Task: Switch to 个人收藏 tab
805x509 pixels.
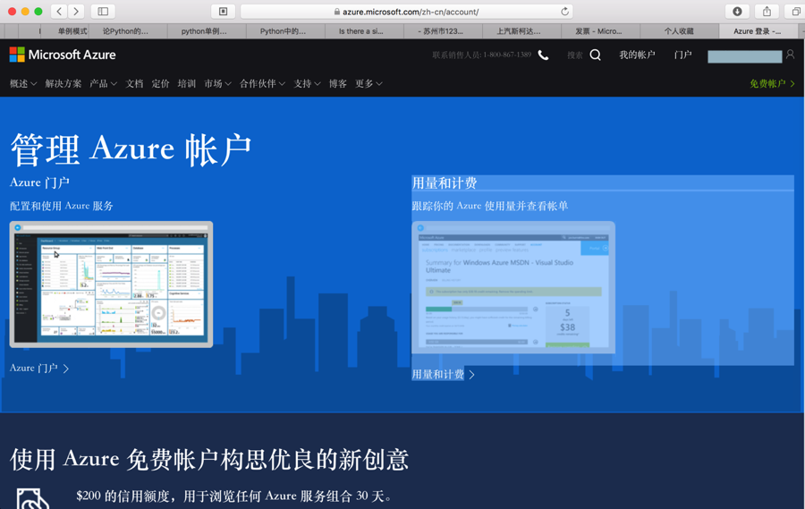Action: pos(679,31)
